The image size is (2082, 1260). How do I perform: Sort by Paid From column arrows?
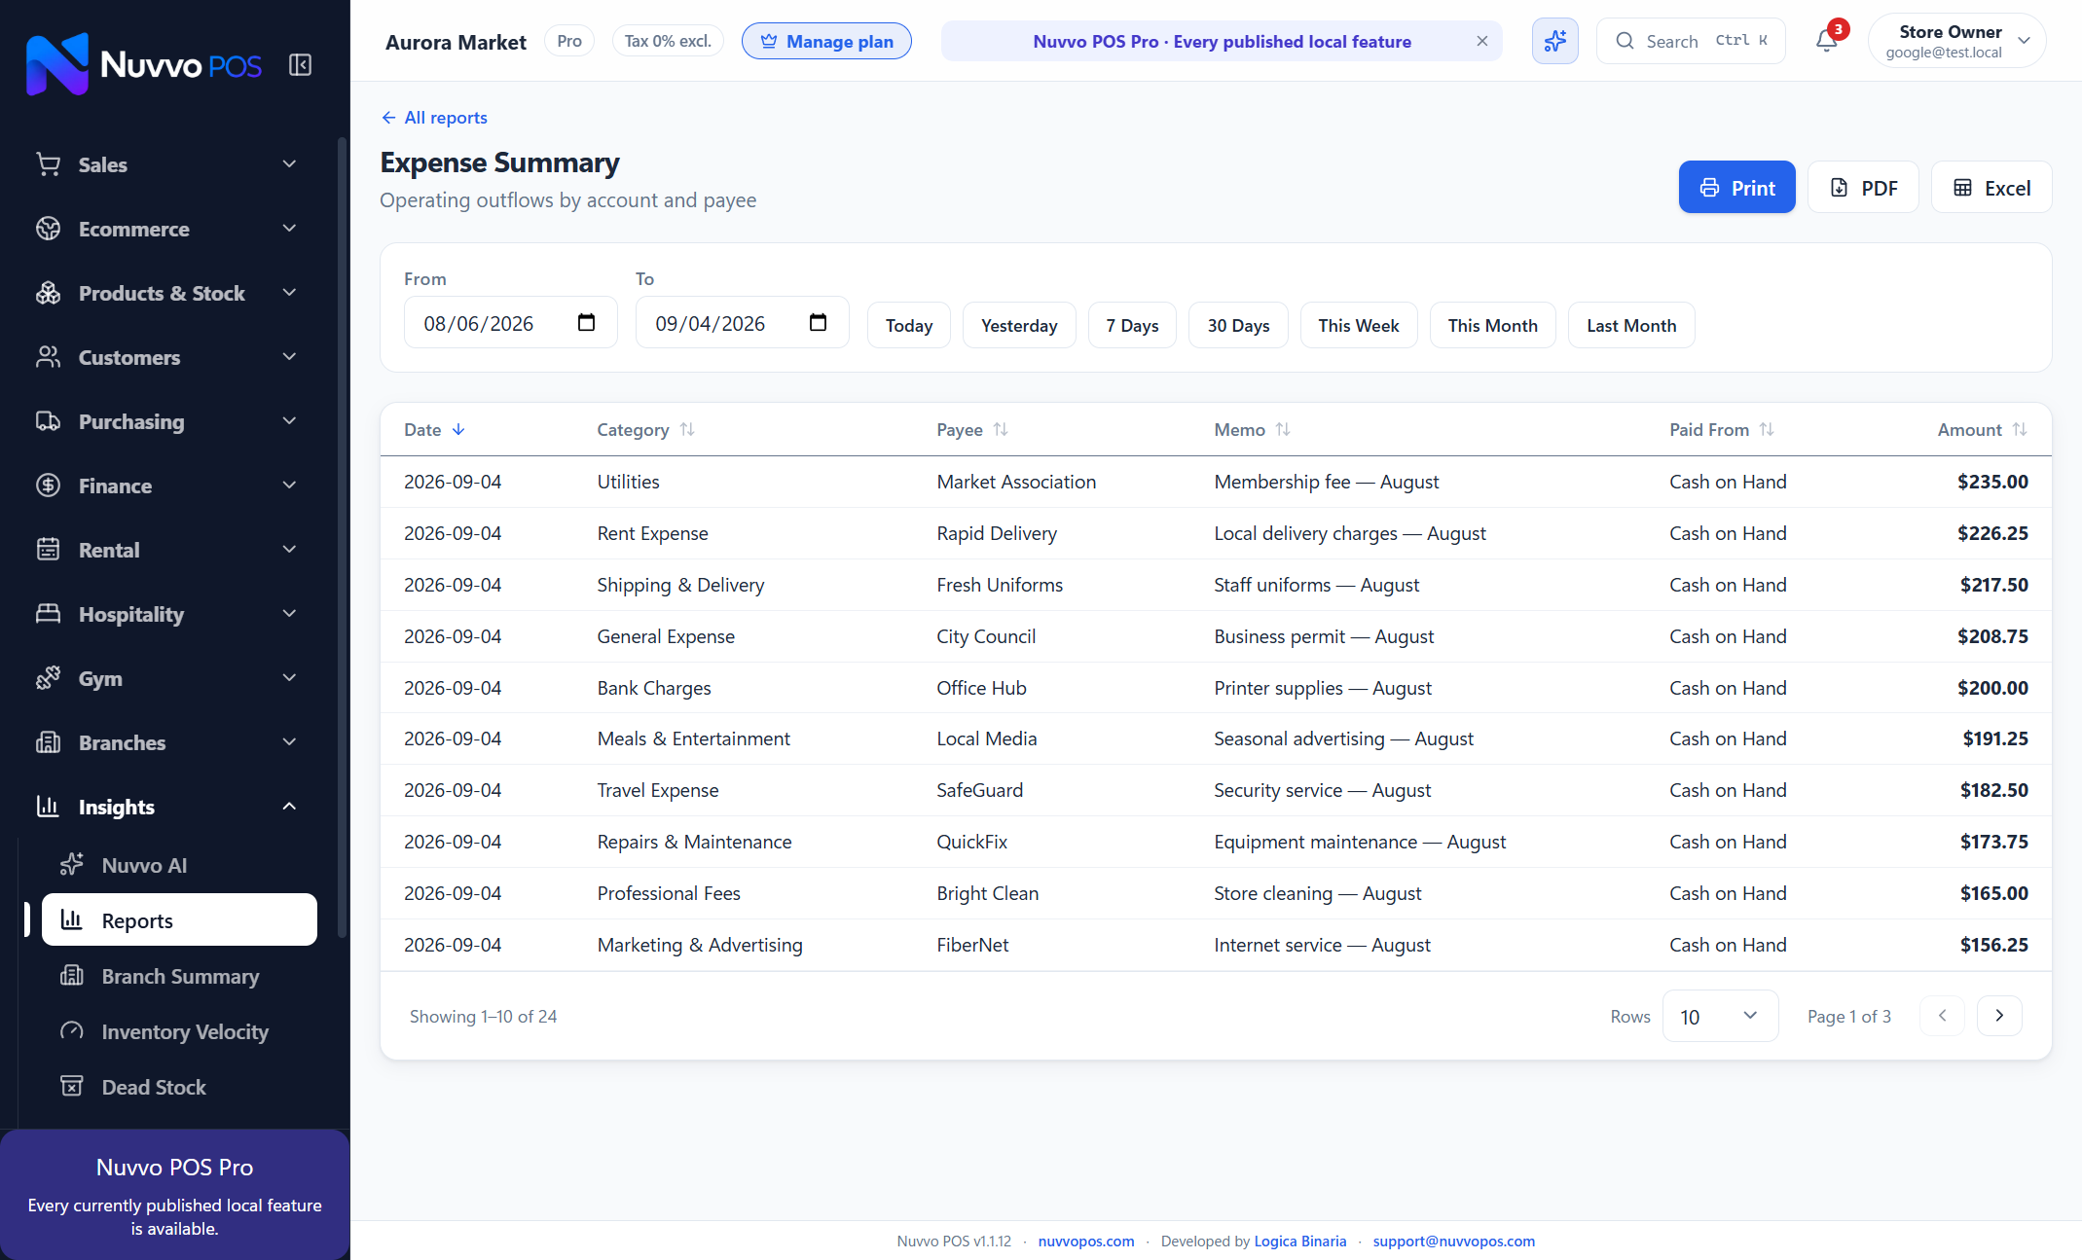[x=1767, y=430]
